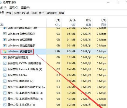Sort processes by the 内存 column header

click(69, 22)
